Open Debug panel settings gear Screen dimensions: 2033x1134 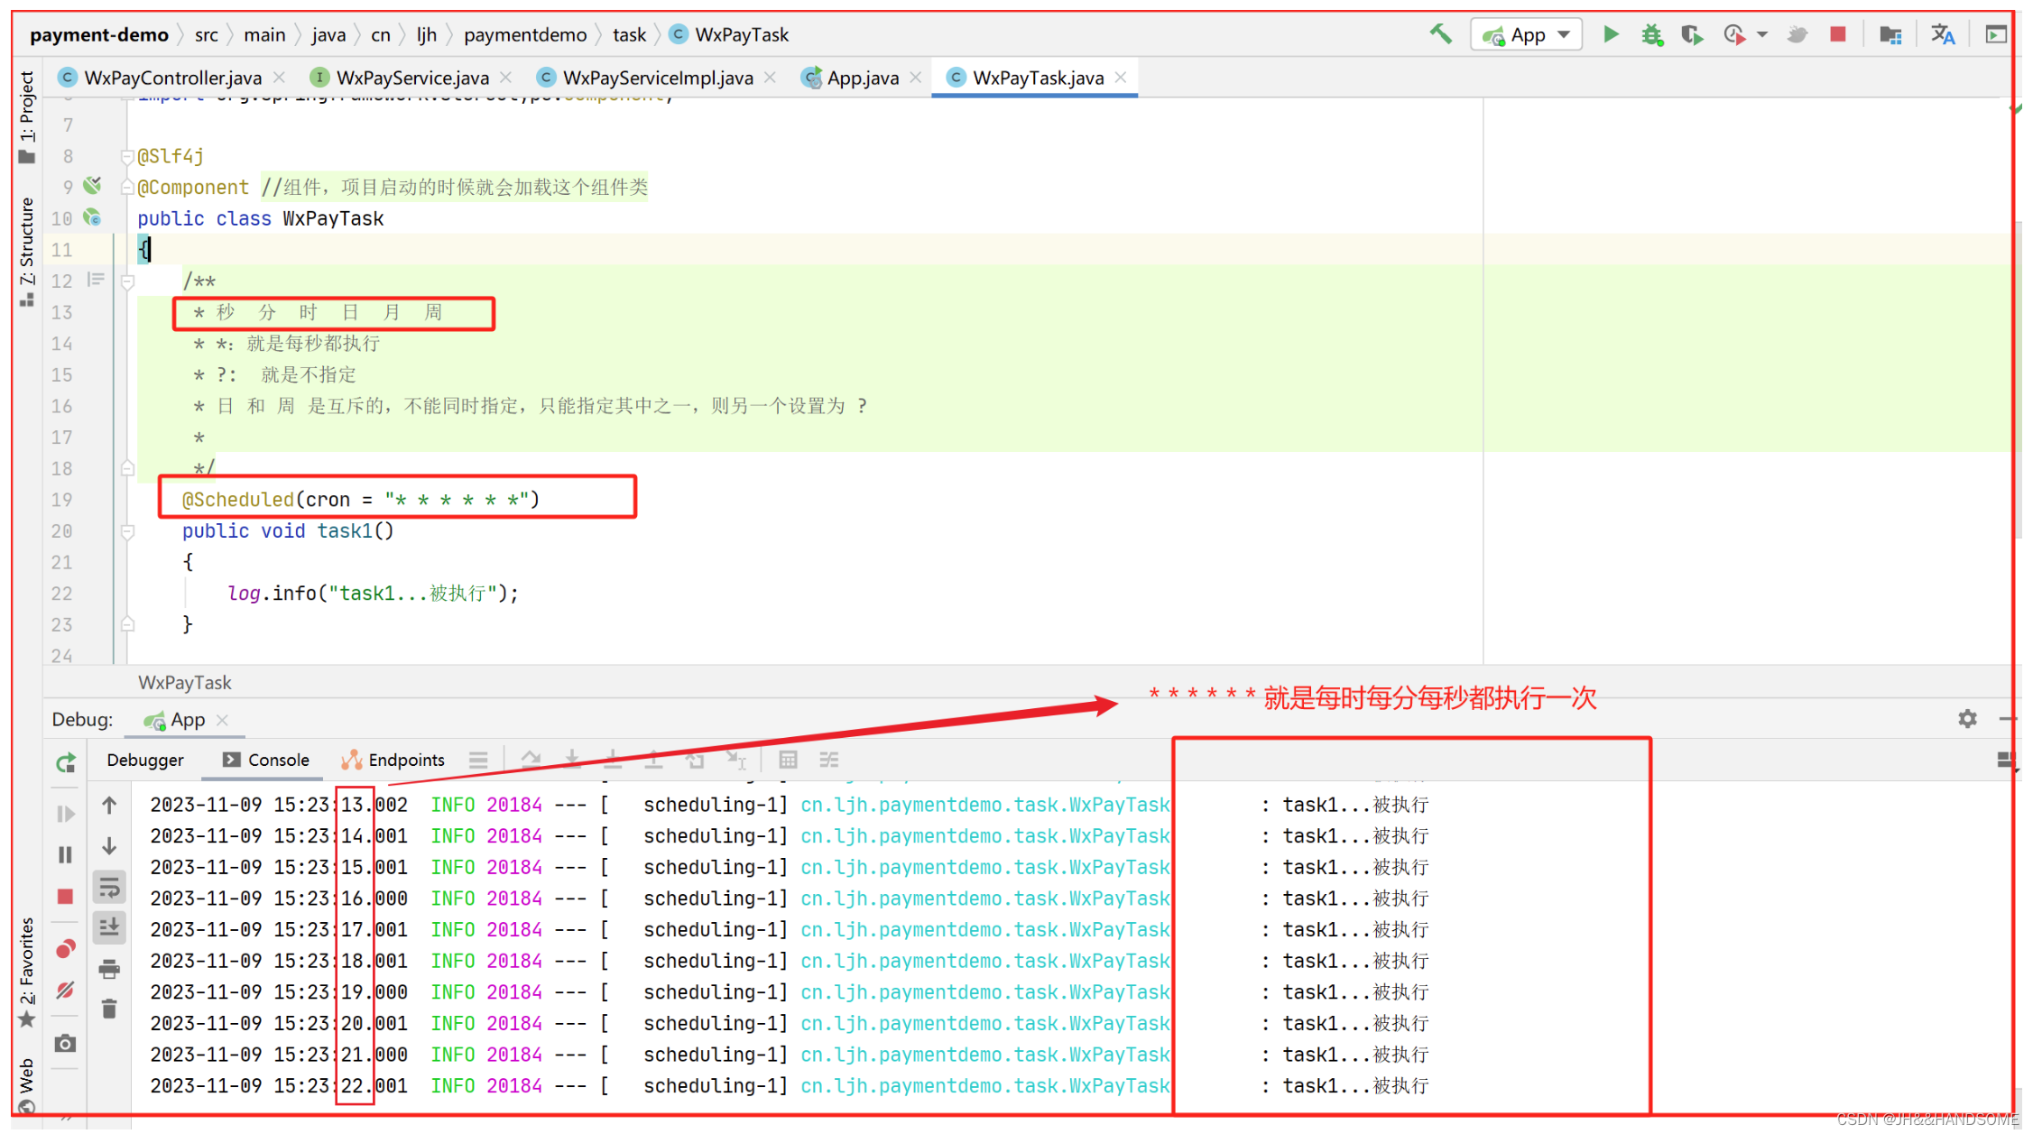coord(1967,719)
